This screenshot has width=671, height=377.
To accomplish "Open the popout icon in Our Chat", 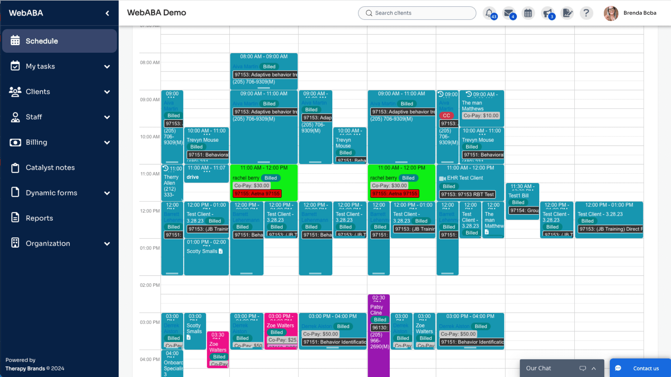I will pos(583,368).
